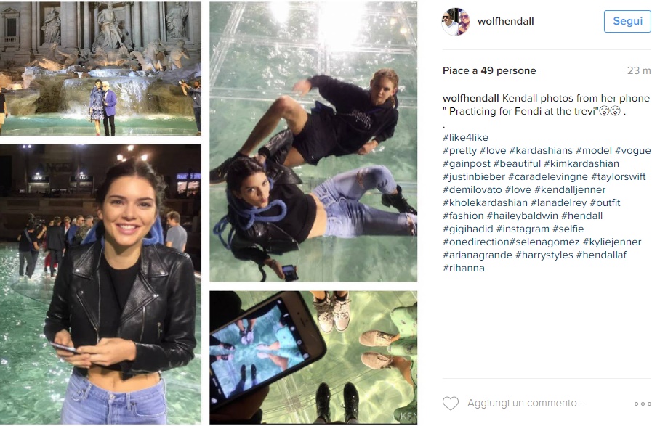Screen dimensions: 652x426
Task: Open the wolfhendall profile avatar
Action: (x=456, y=22)
